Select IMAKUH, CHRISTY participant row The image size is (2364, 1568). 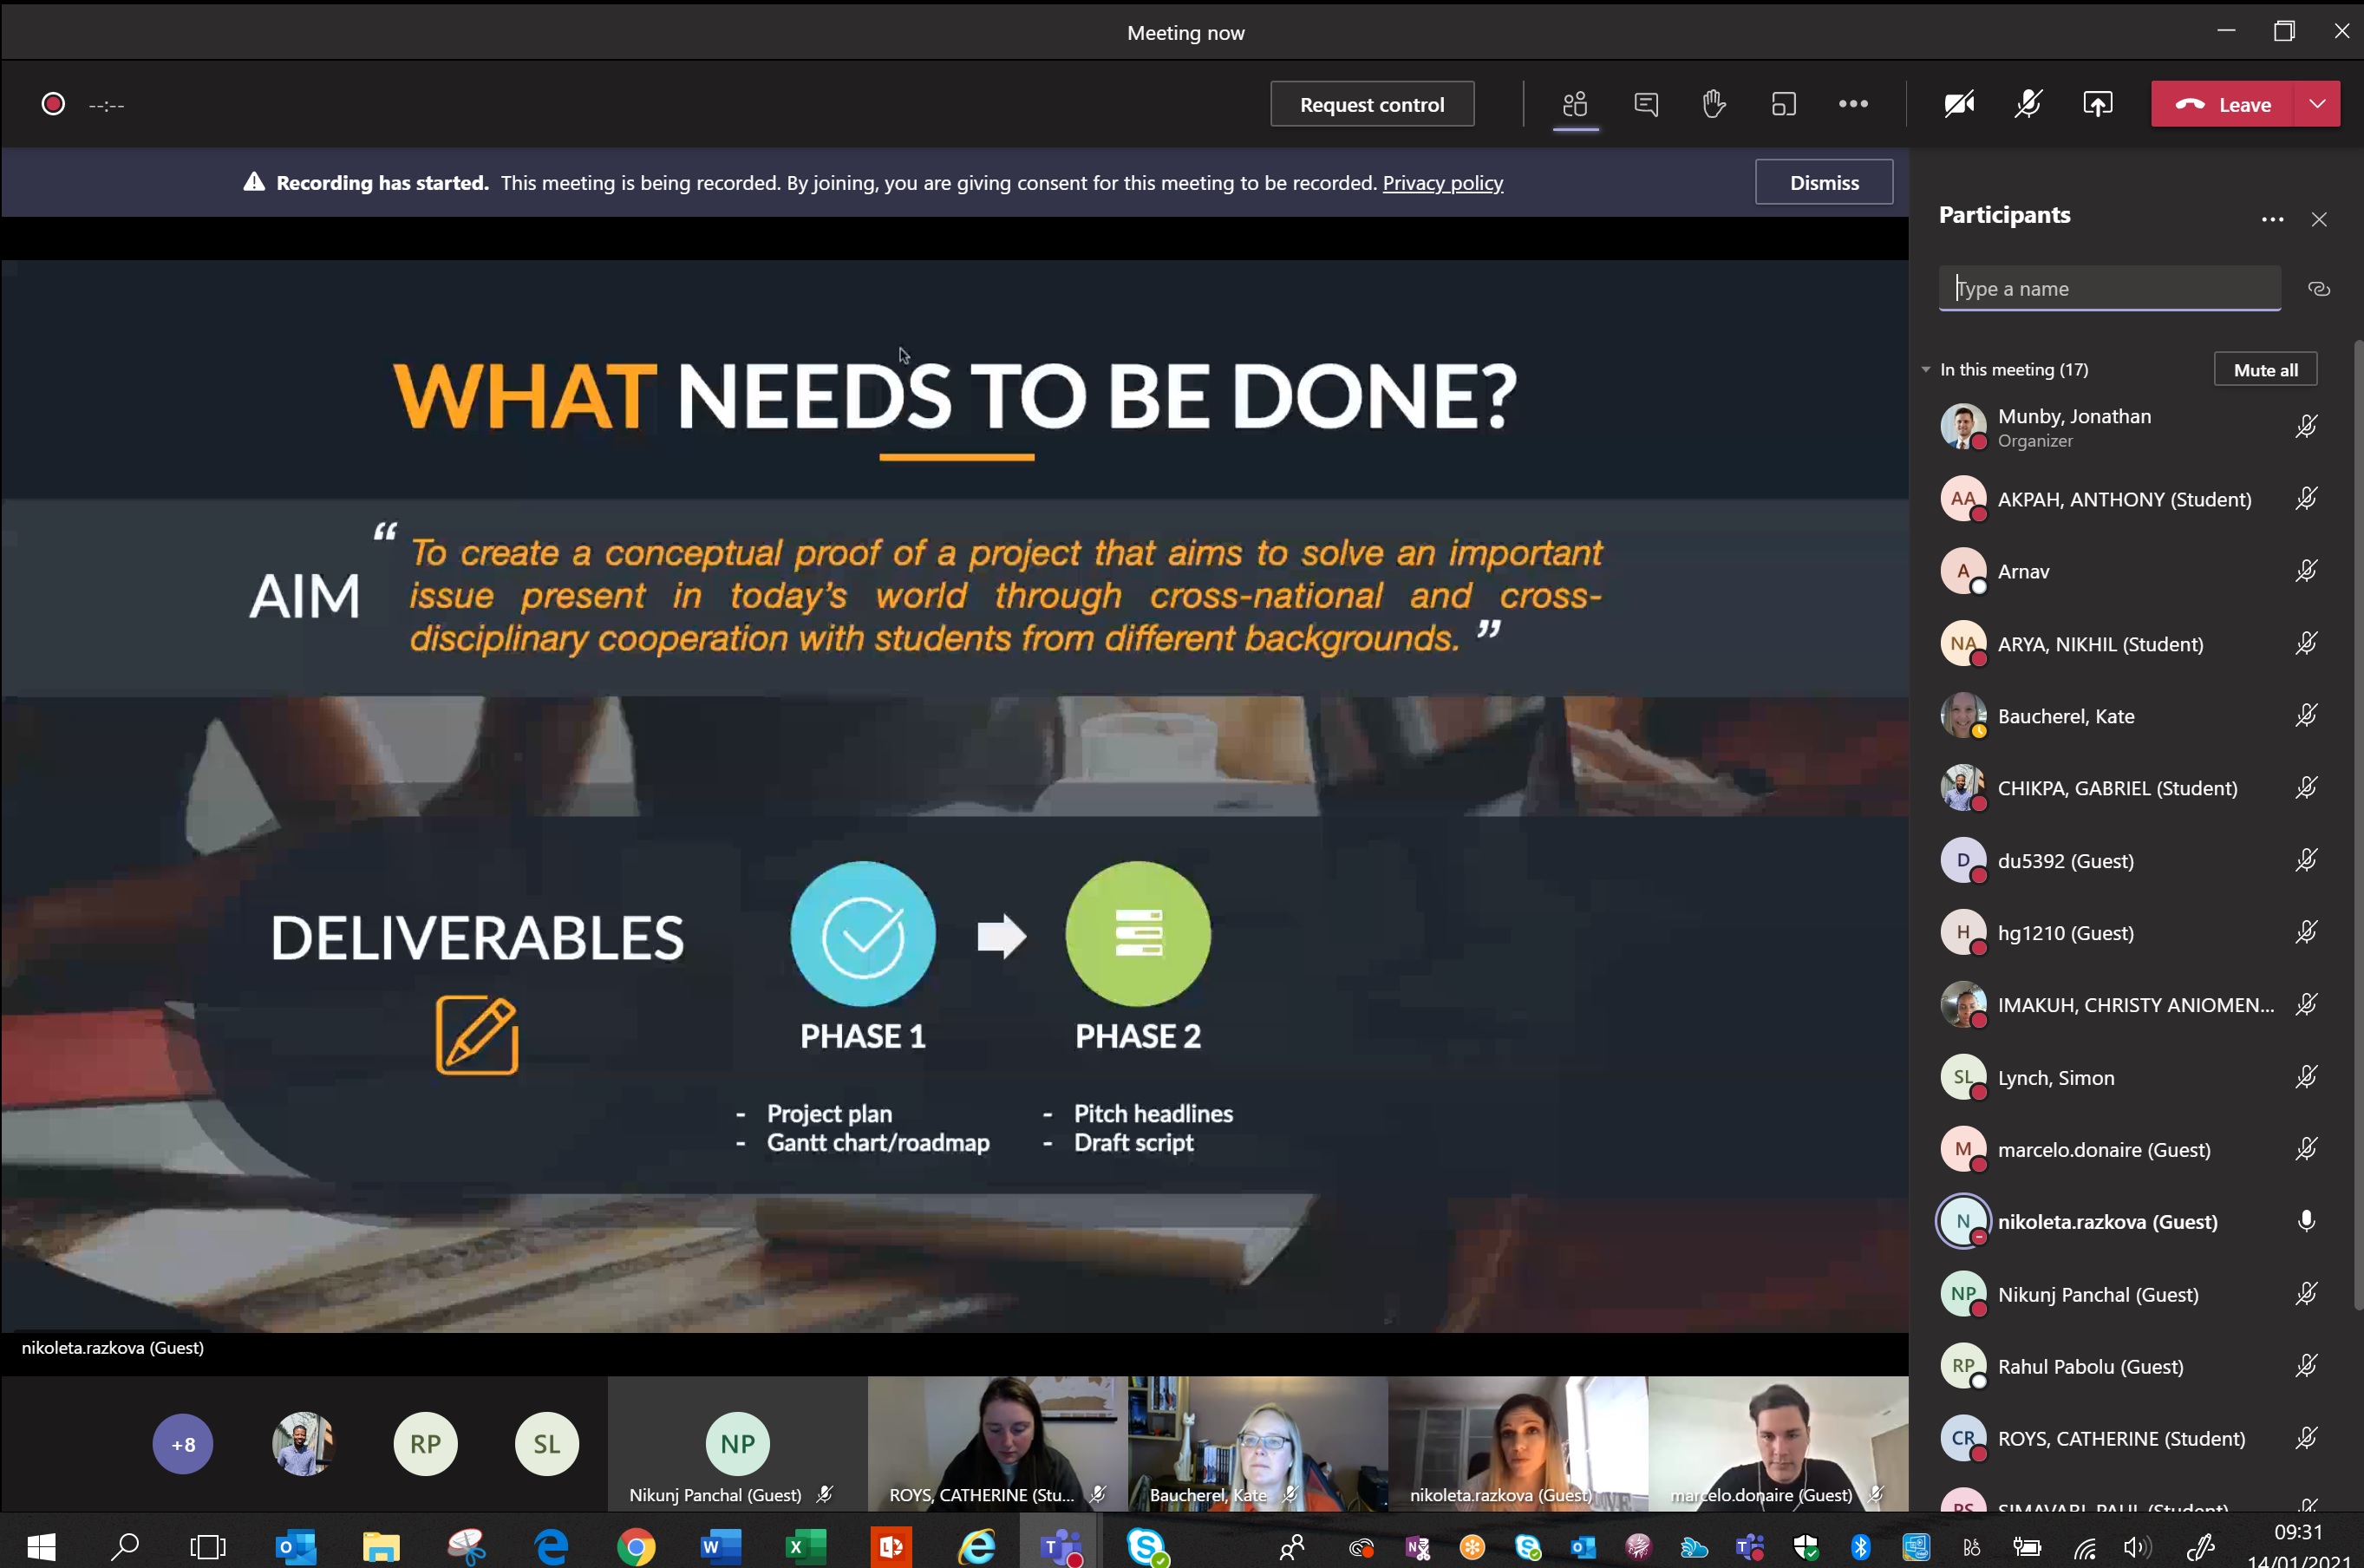coord(2130,1004)
